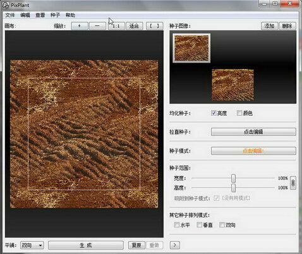Image resolution: width=302 pixels, height=254 pixels.
Task: Open the 平铺 tiling dropdown
Action: tap(32, 245)
